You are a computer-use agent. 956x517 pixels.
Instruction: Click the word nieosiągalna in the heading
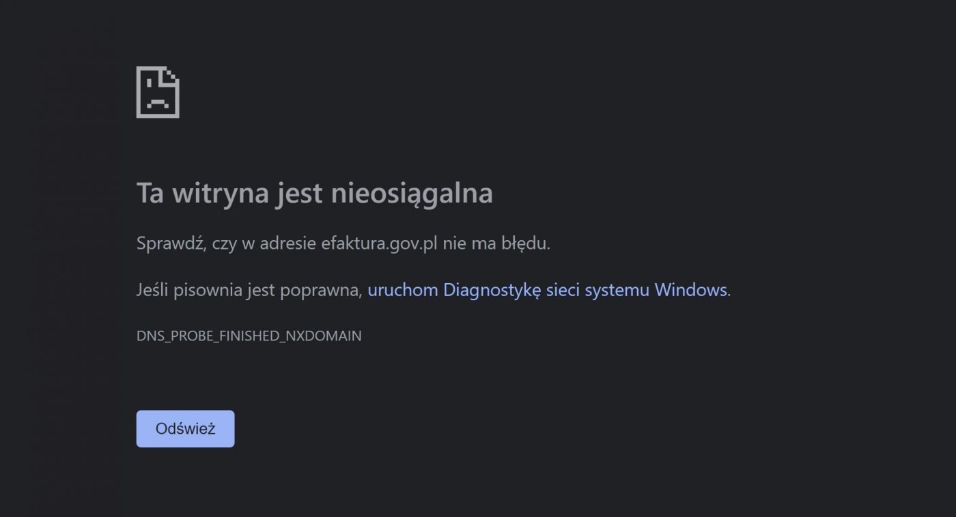click(x=412, y=193)
